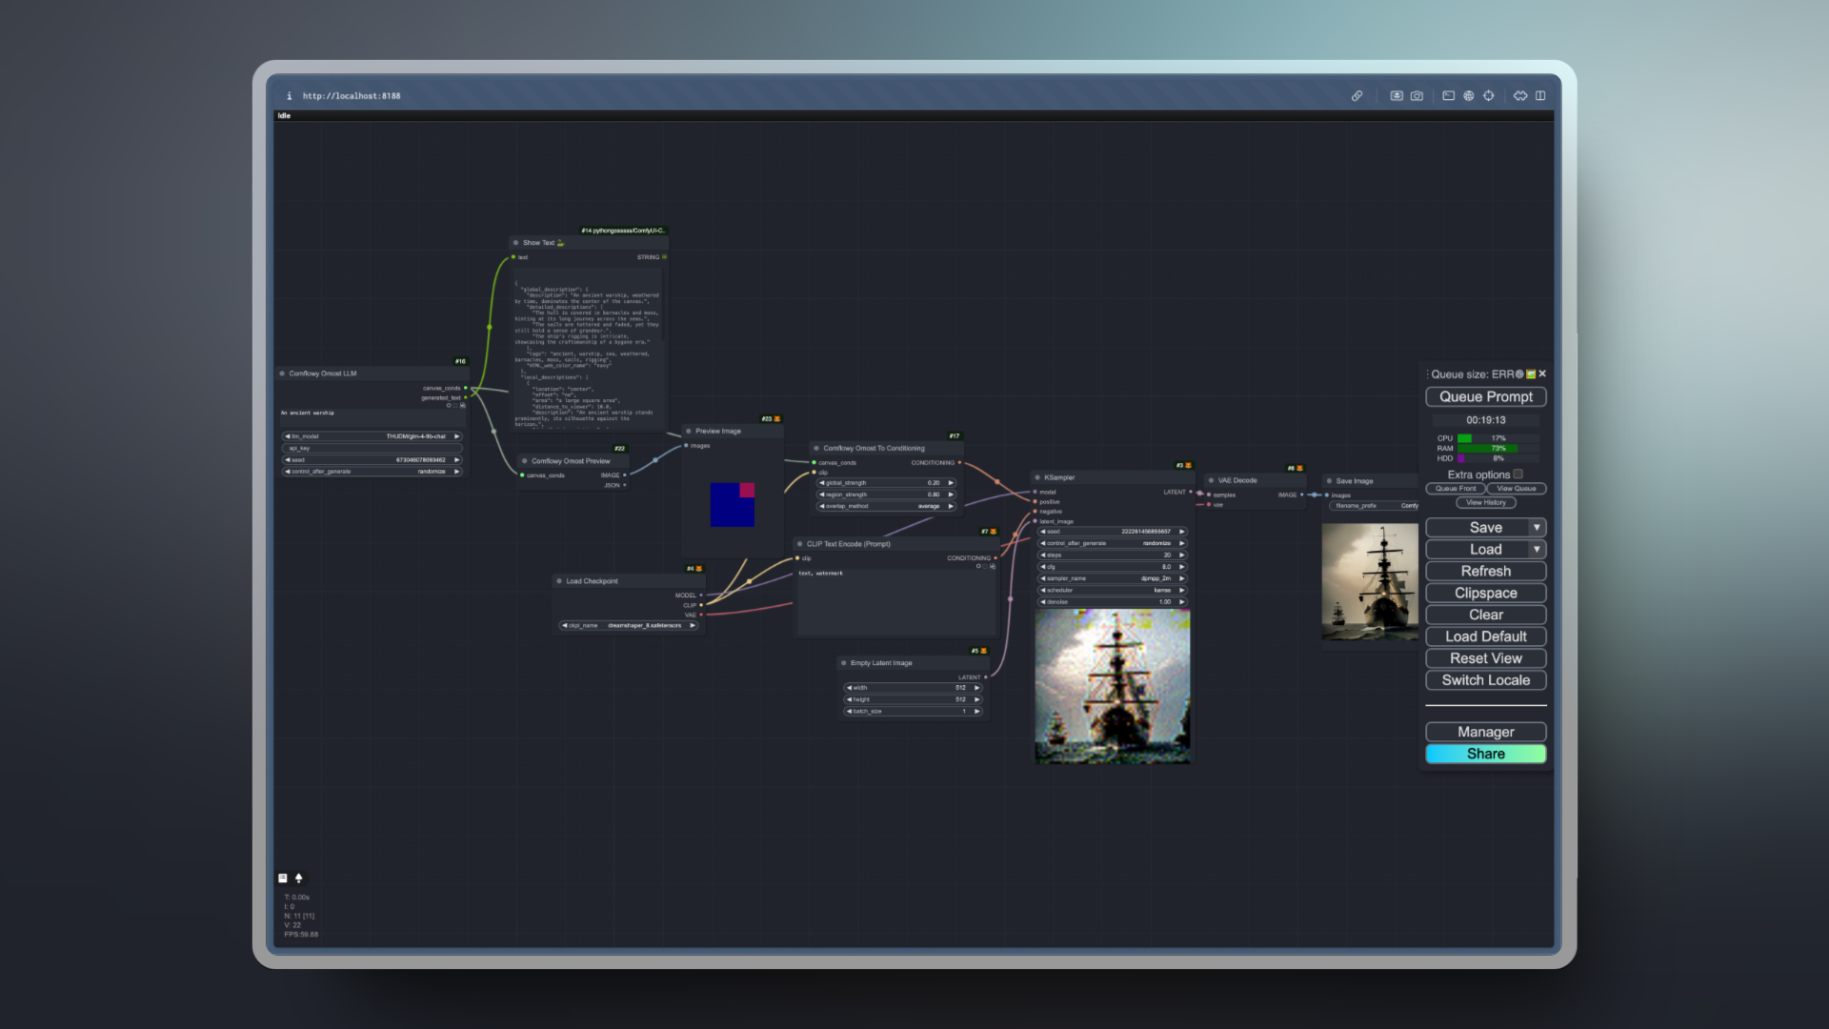Collapse the Load Checkpoint node dot

click(x=559, y=581)
